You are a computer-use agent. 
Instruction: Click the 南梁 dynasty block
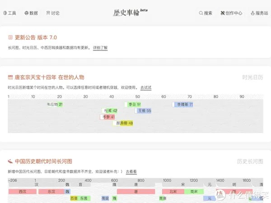[x=105, y=198]
